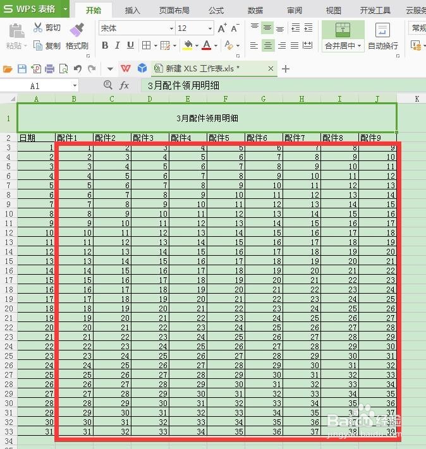
Task: Switch to the 页面布局 tab
Action: 174,11
